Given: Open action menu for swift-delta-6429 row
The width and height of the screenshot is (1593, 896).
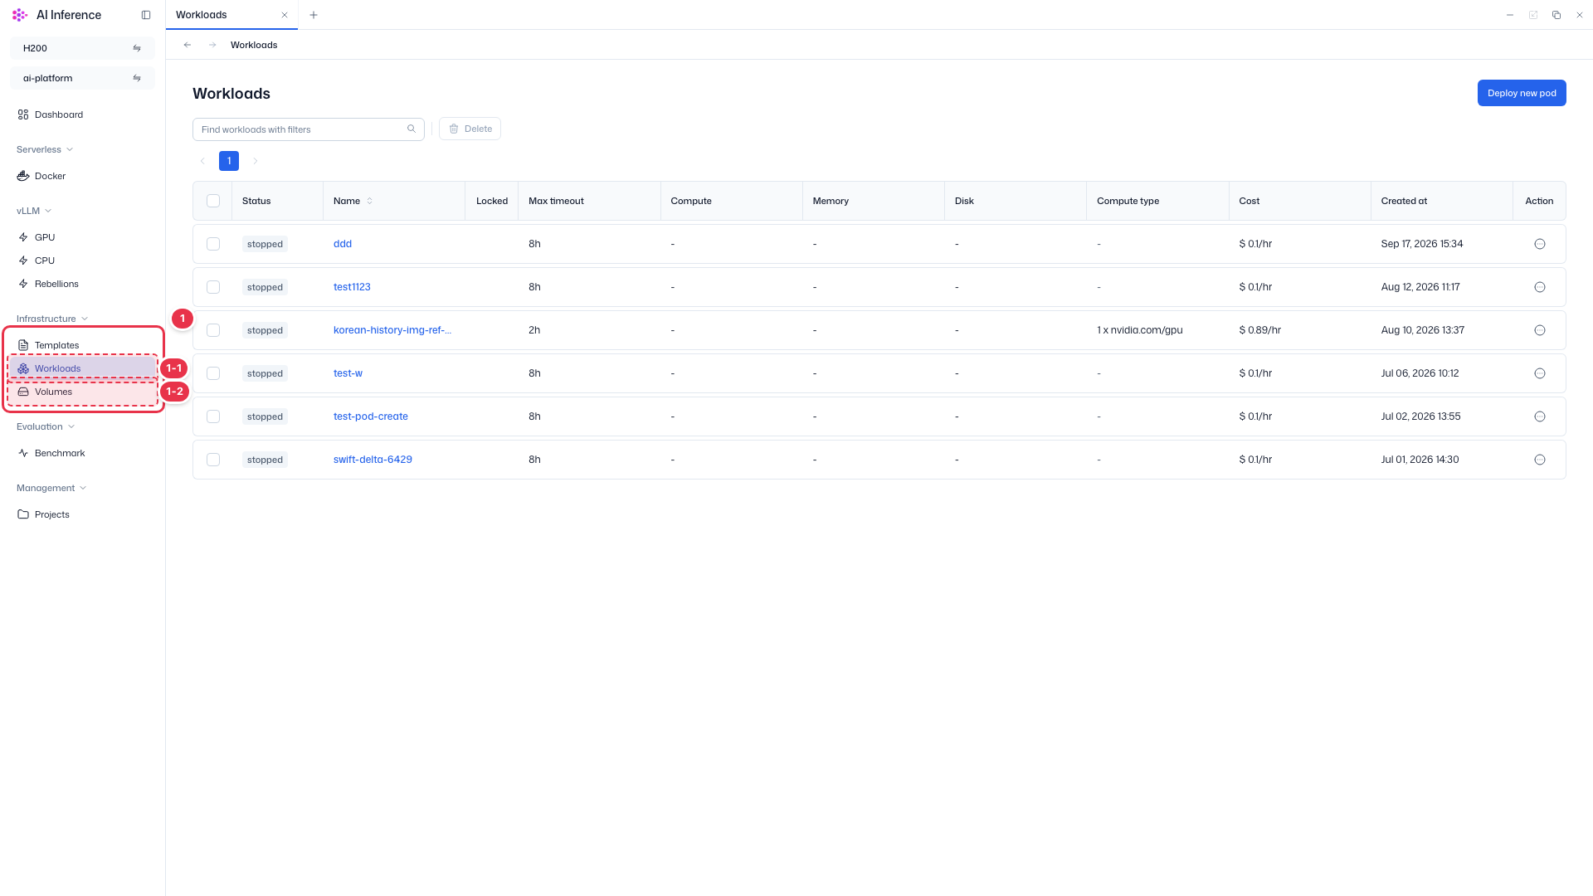Looking at the screenshot, I should click(1540, 460).
